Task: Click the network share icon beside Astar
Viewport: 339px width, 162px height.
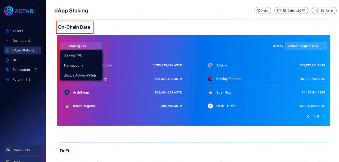Action: (x=317, y=11)
